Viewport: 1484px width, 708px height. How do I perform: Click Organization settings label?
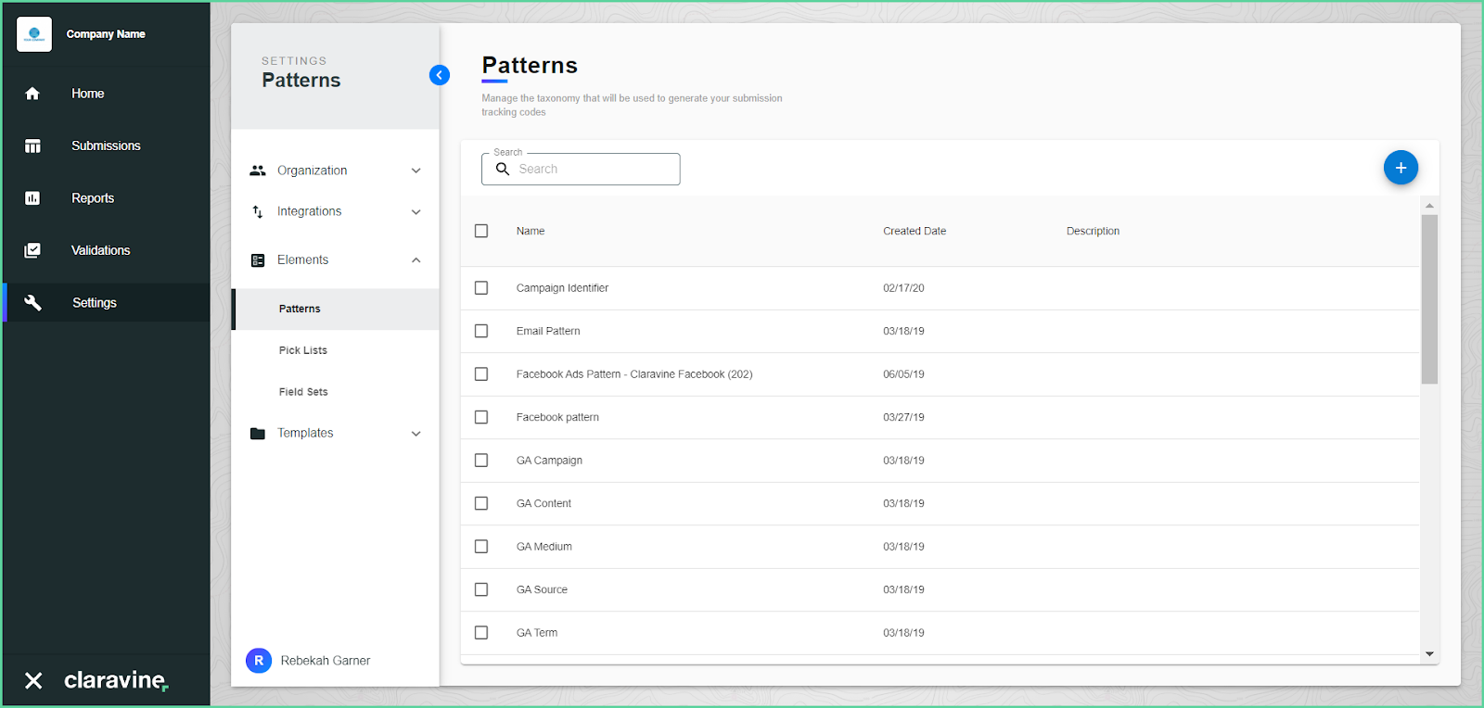point(312,171)
